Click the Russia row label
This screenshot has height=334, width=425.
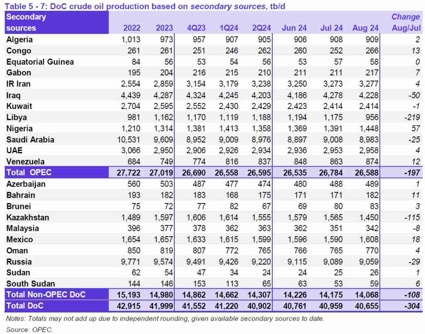tap(18, 262)
